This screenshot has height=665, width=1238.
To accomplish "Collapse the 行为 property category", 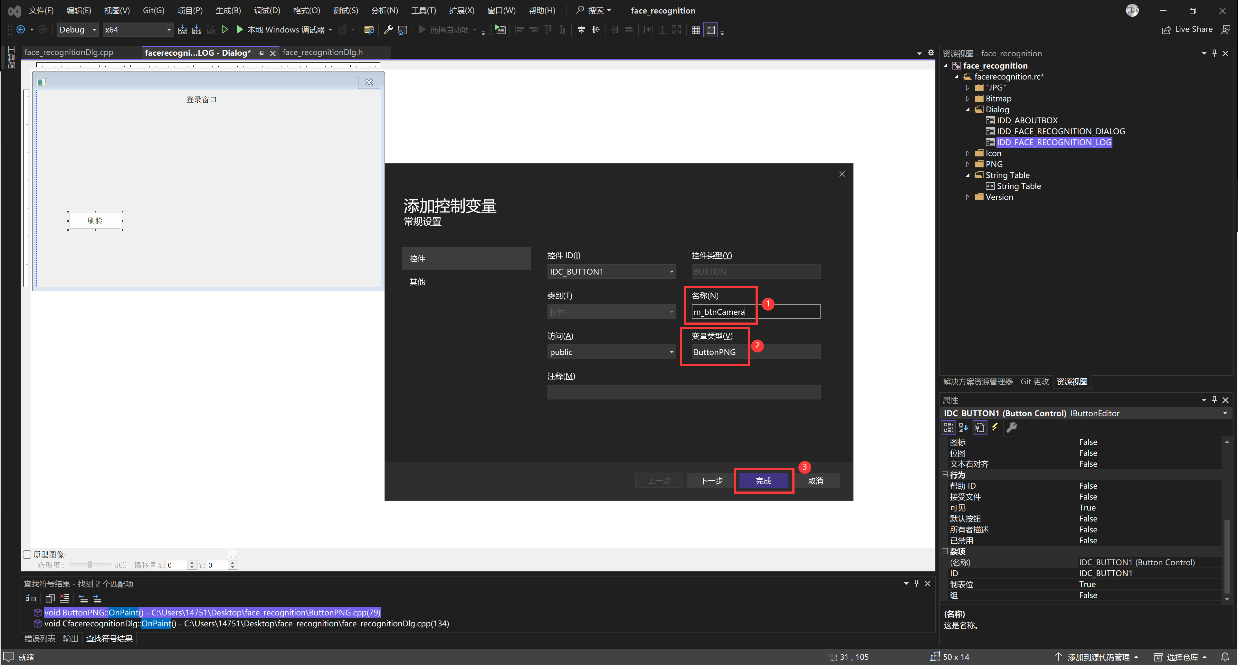I will [945, 475].
